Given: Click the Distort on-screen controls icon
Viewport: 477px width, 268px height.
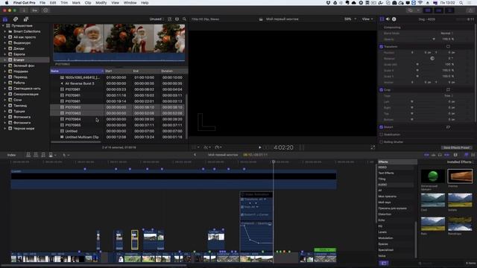Looking at the screenshot, I should [448, 127].
